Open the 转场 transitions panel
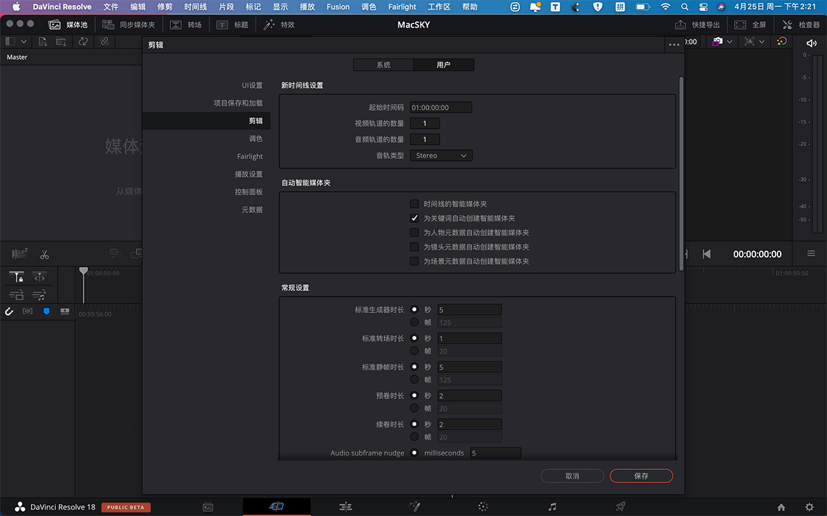The image size is (827, 516). click(x=185, y=25)
